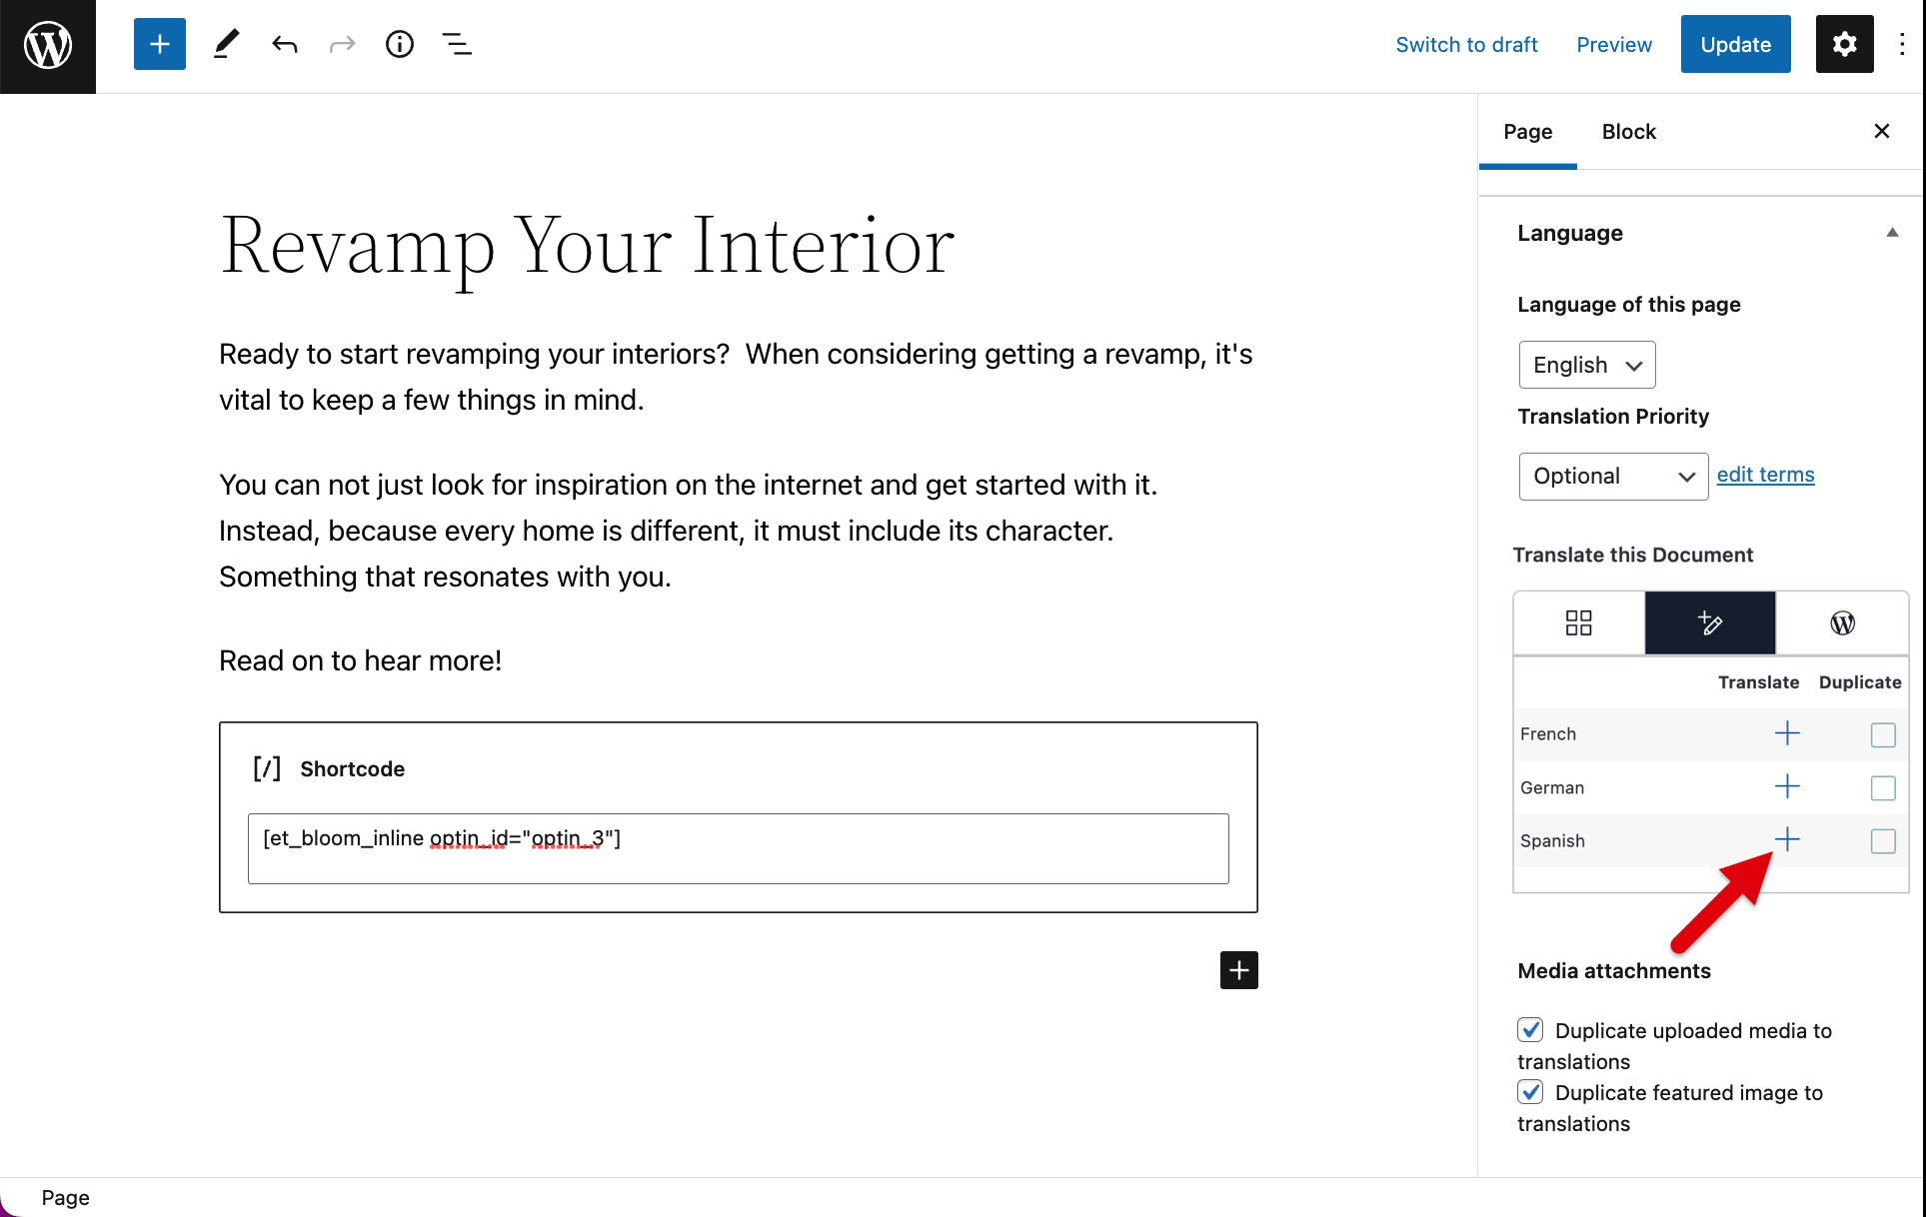The width and height of the screenshot is (1926, 1217).
Task: Uncheck Duplicate uploaded media to translations
Action: pyautogui.click(x=1530, y=1030)
